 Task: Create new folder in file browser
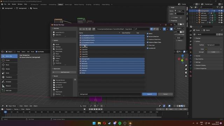click(x=94, y=29)
